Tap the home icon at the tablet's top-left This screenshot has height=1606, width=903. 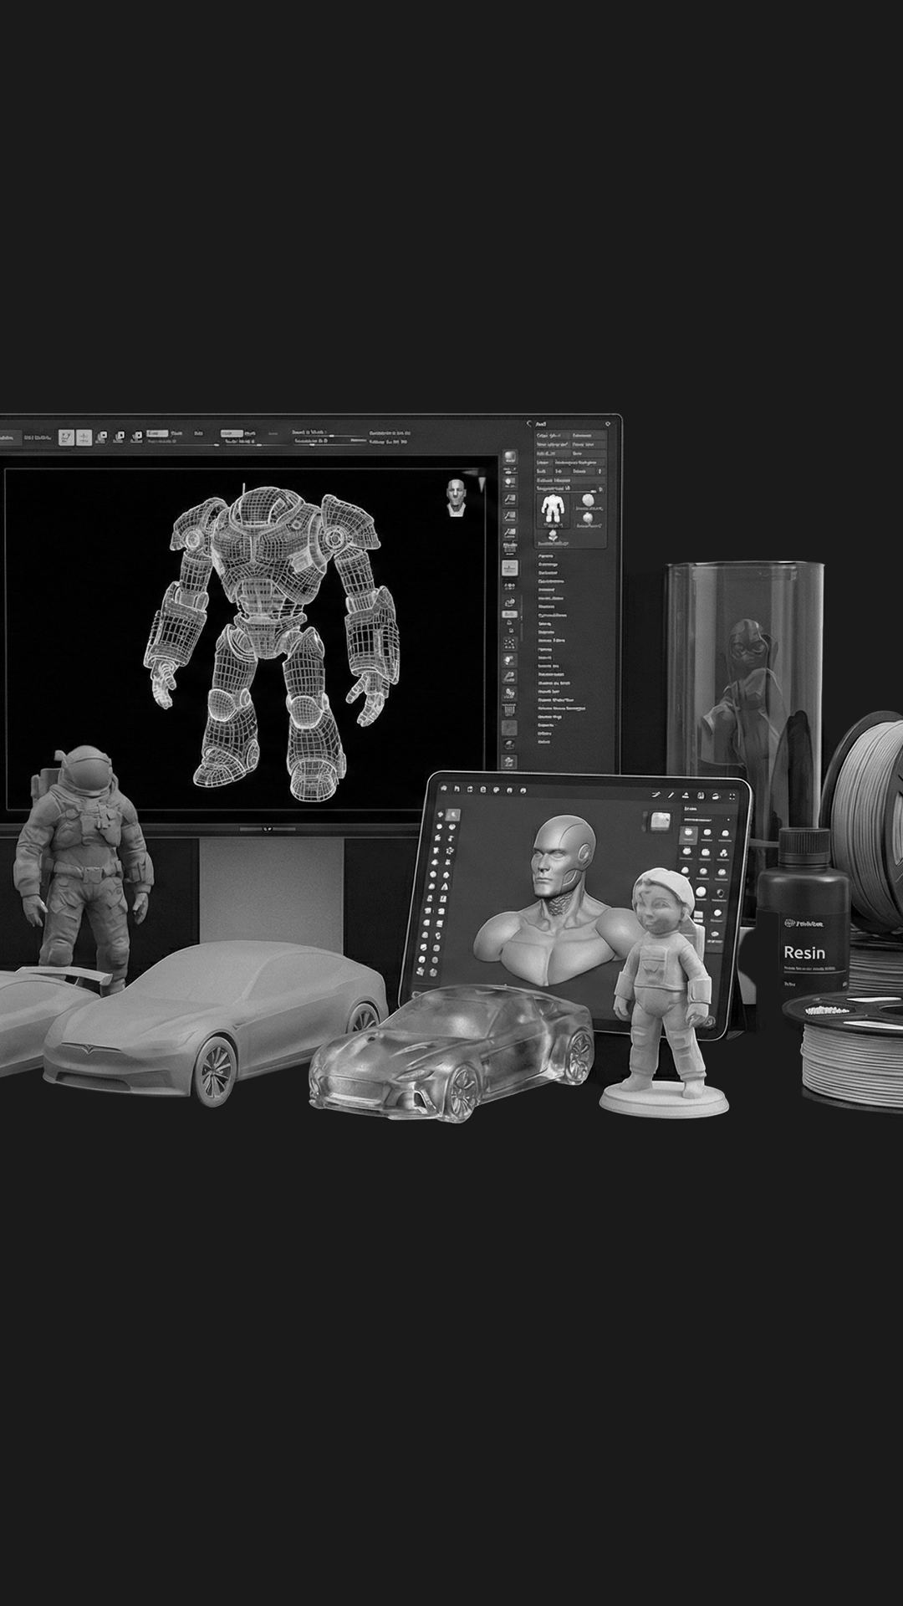point(444,789)
